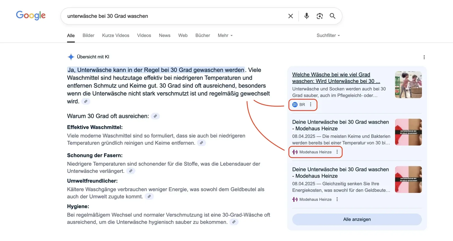The image size is (453, 241).
Task: Open Modehaus Heinze result 'Gleichzeitig senken Sie'
Action: [341, 173]
